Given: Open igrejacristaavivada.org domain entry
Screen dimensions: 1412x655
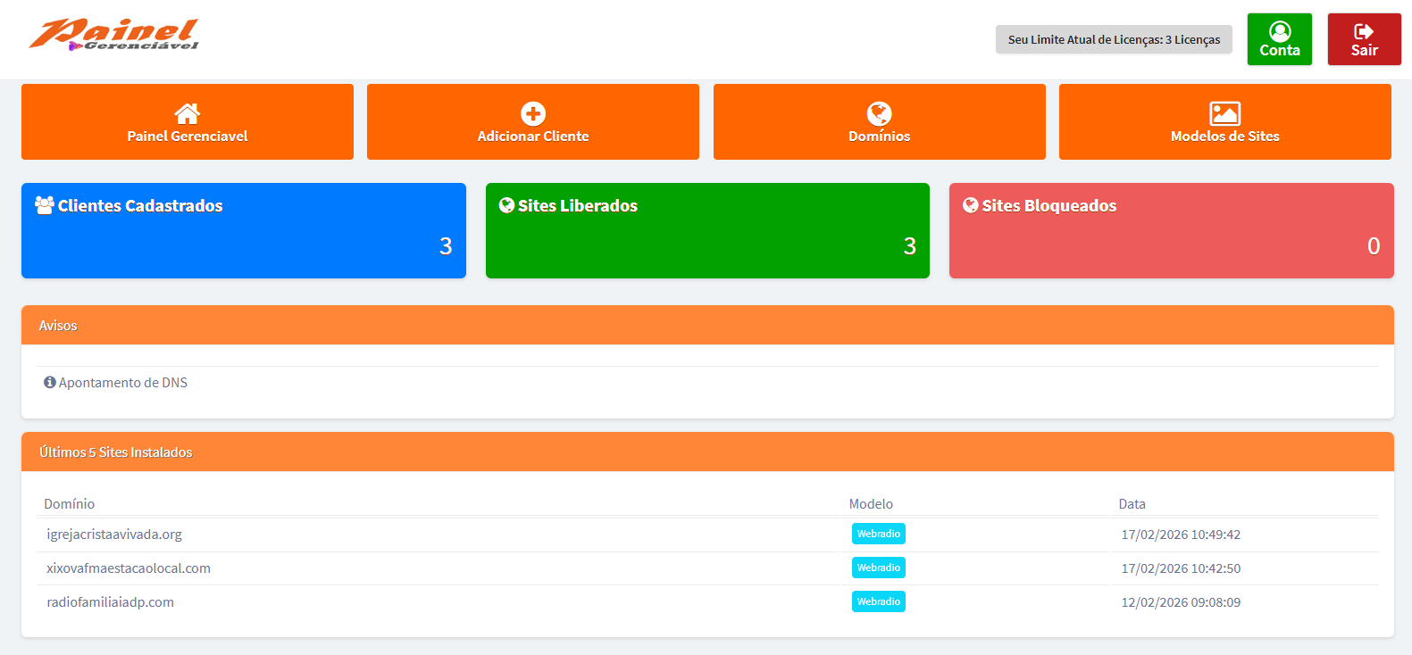Looking at the screenshot, I should (x=114, y=535).
